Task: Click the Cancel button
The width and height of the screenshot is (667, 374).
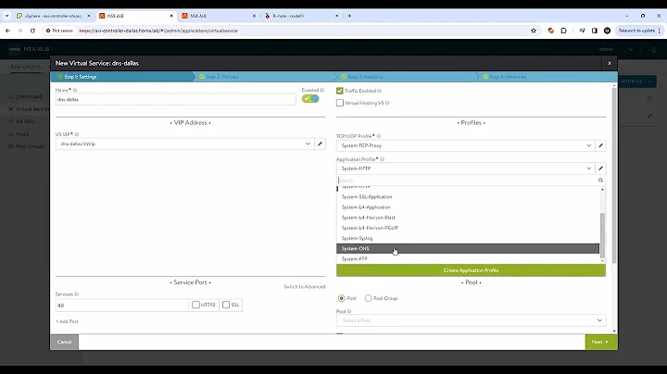Action: [64, 342]
